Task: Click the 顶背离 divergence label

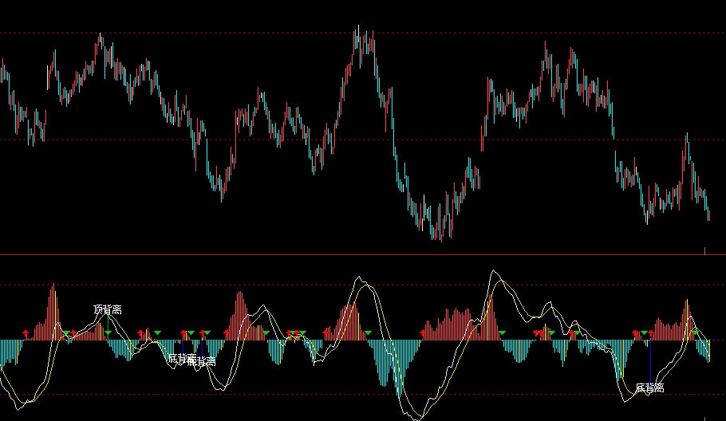Action: point(108,309)
